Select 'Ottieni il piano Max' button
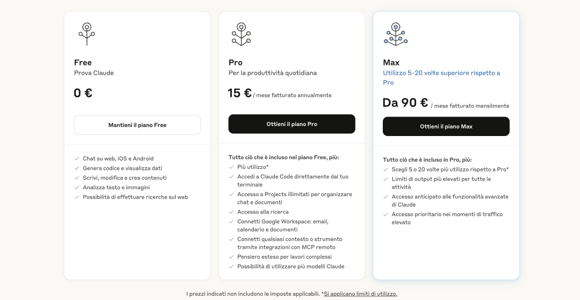Screen dimensions: 580x300 pos(446,127)
